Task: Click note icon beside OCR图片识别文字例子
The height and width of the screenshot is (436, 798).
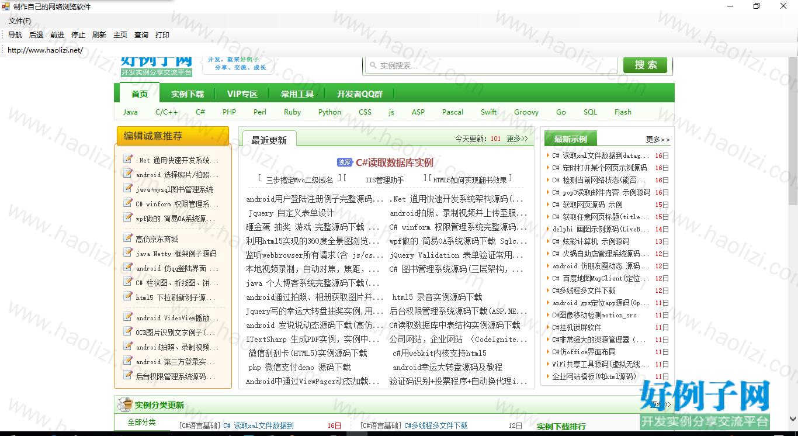Action: pos(128,331)
